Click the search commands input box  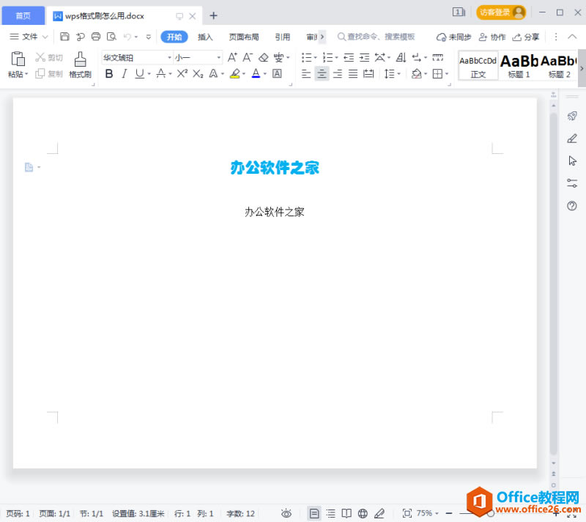click(376, 37)
